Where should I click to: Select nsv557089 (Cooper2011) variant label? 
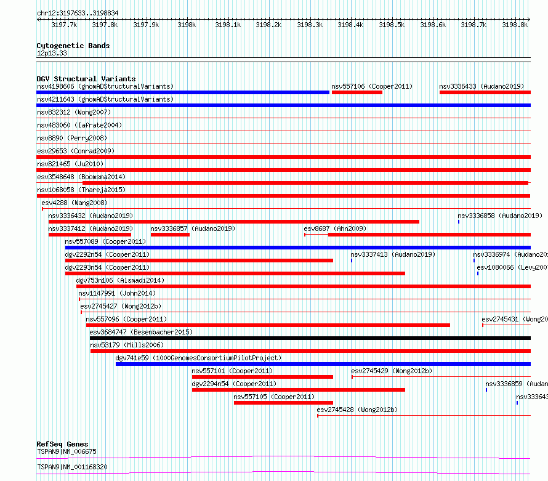pos(105,241)
